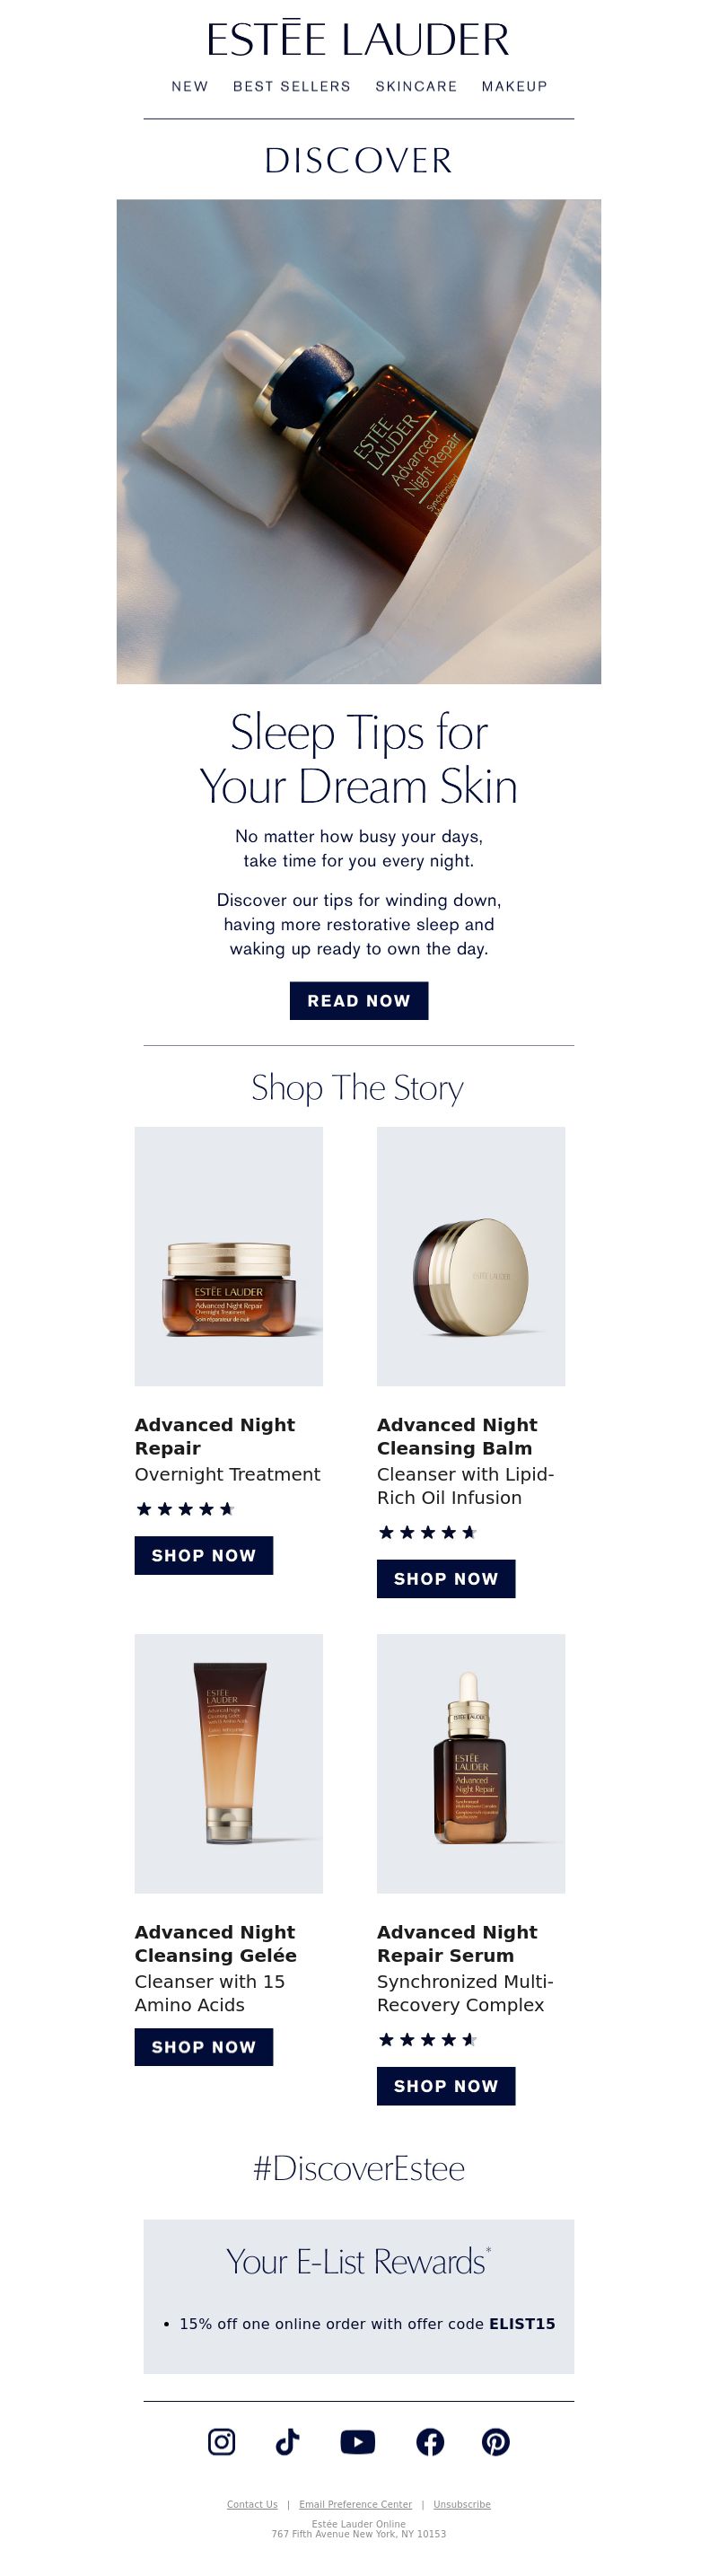Image resolution: width=718 pixels, height=2576 pixels.
Task: Open the YouTube social icon
Action: (x=358, y=2441)
